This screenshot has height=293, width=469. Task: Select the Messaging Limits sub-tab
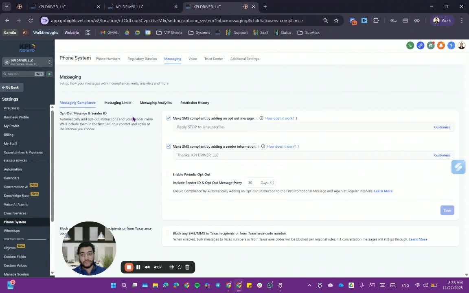pyautogui.click(x=118, y=103)
